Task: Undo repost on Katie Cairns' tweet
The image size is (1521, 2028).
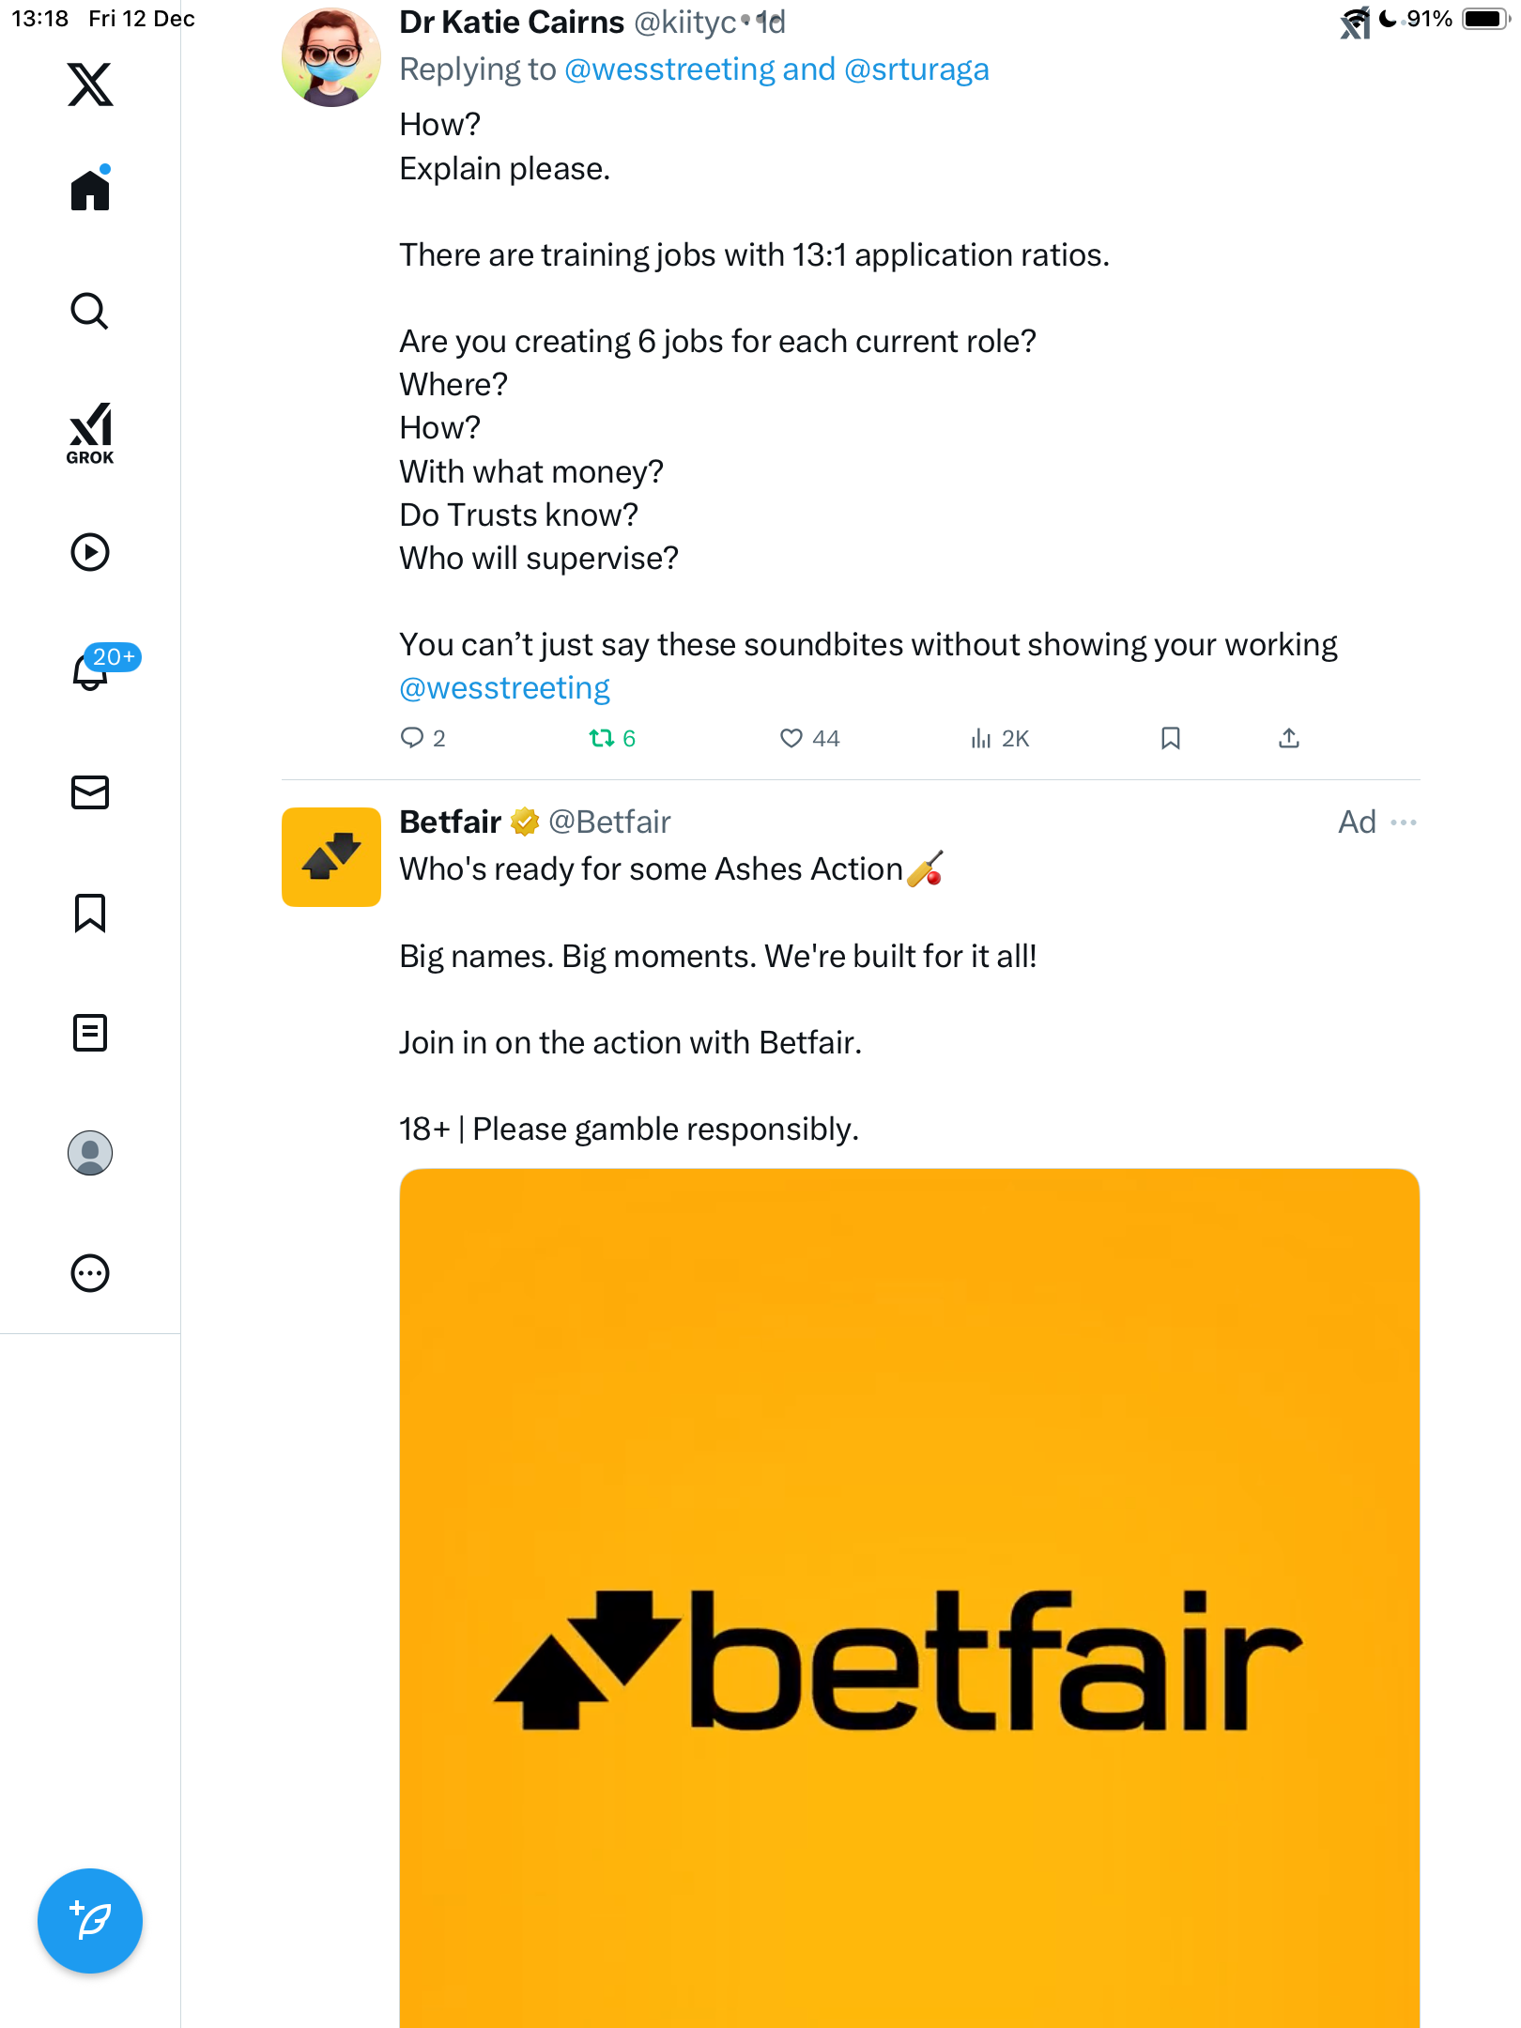Action: click(x=601, y=739)
